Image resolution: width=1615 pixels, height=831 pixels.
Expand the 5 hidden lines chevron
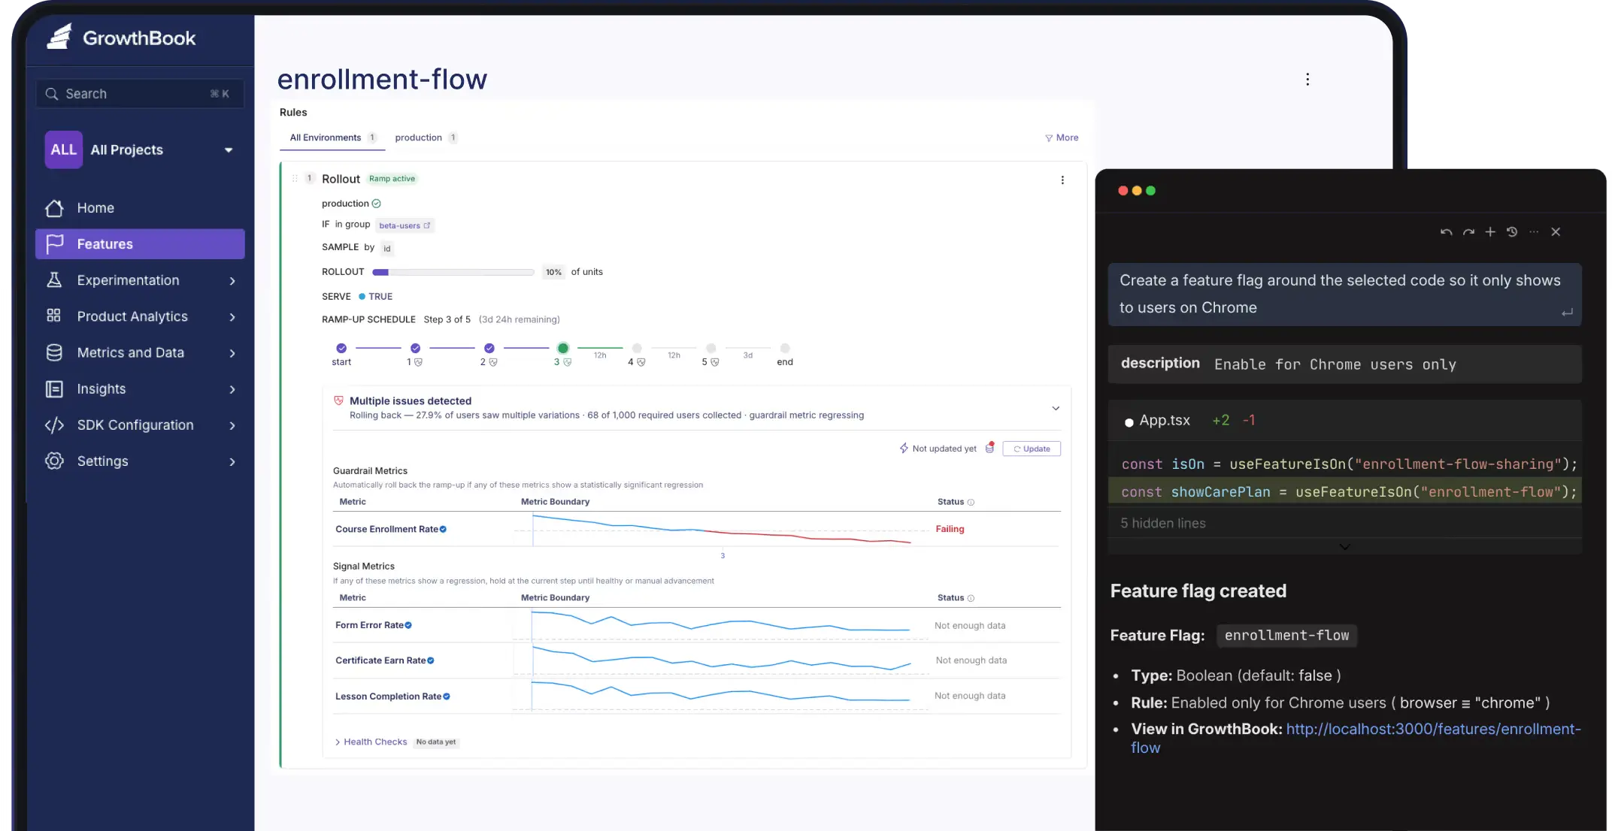click(1345, 547)
